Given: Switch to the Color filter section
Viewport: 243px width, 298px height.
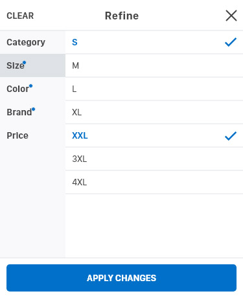Looking at the screenshot, I should pyautogui.click(x=32, y=89).
